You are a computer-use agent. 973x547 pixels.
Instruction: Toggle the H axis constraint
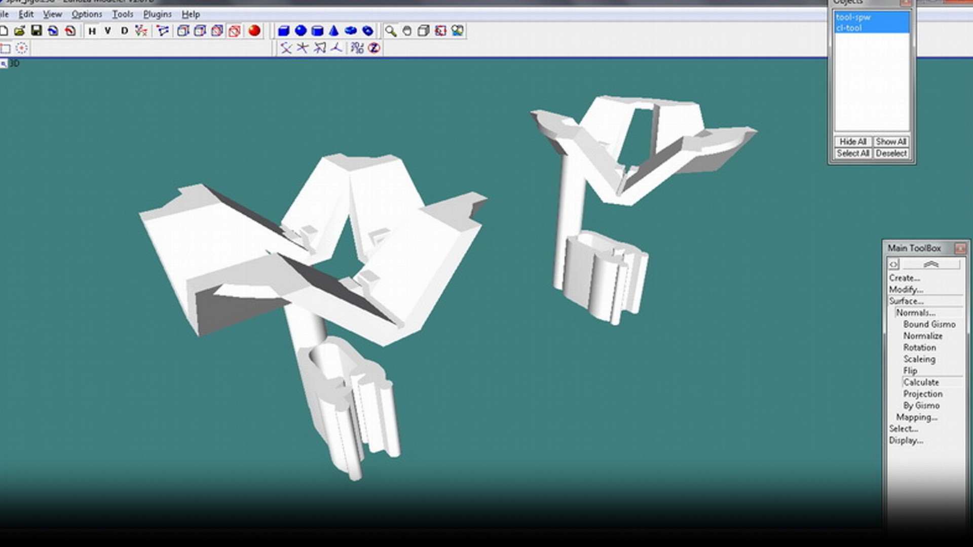coord(92,31)
